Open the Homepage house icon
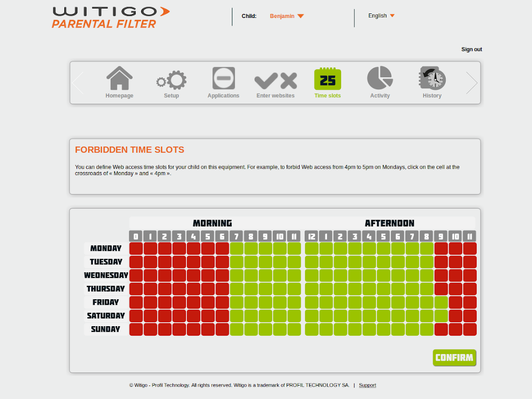This screenshot has height=399, width=532. click(119, 78)
